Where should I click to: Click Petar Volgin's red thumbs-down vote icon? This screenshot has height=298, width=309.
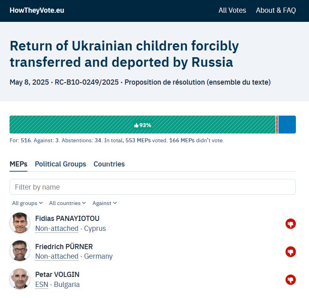click(291, 280)
